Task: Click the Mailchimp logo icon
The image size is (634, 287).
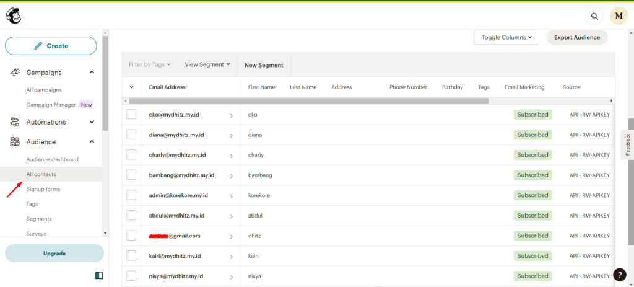Action: 13,15
